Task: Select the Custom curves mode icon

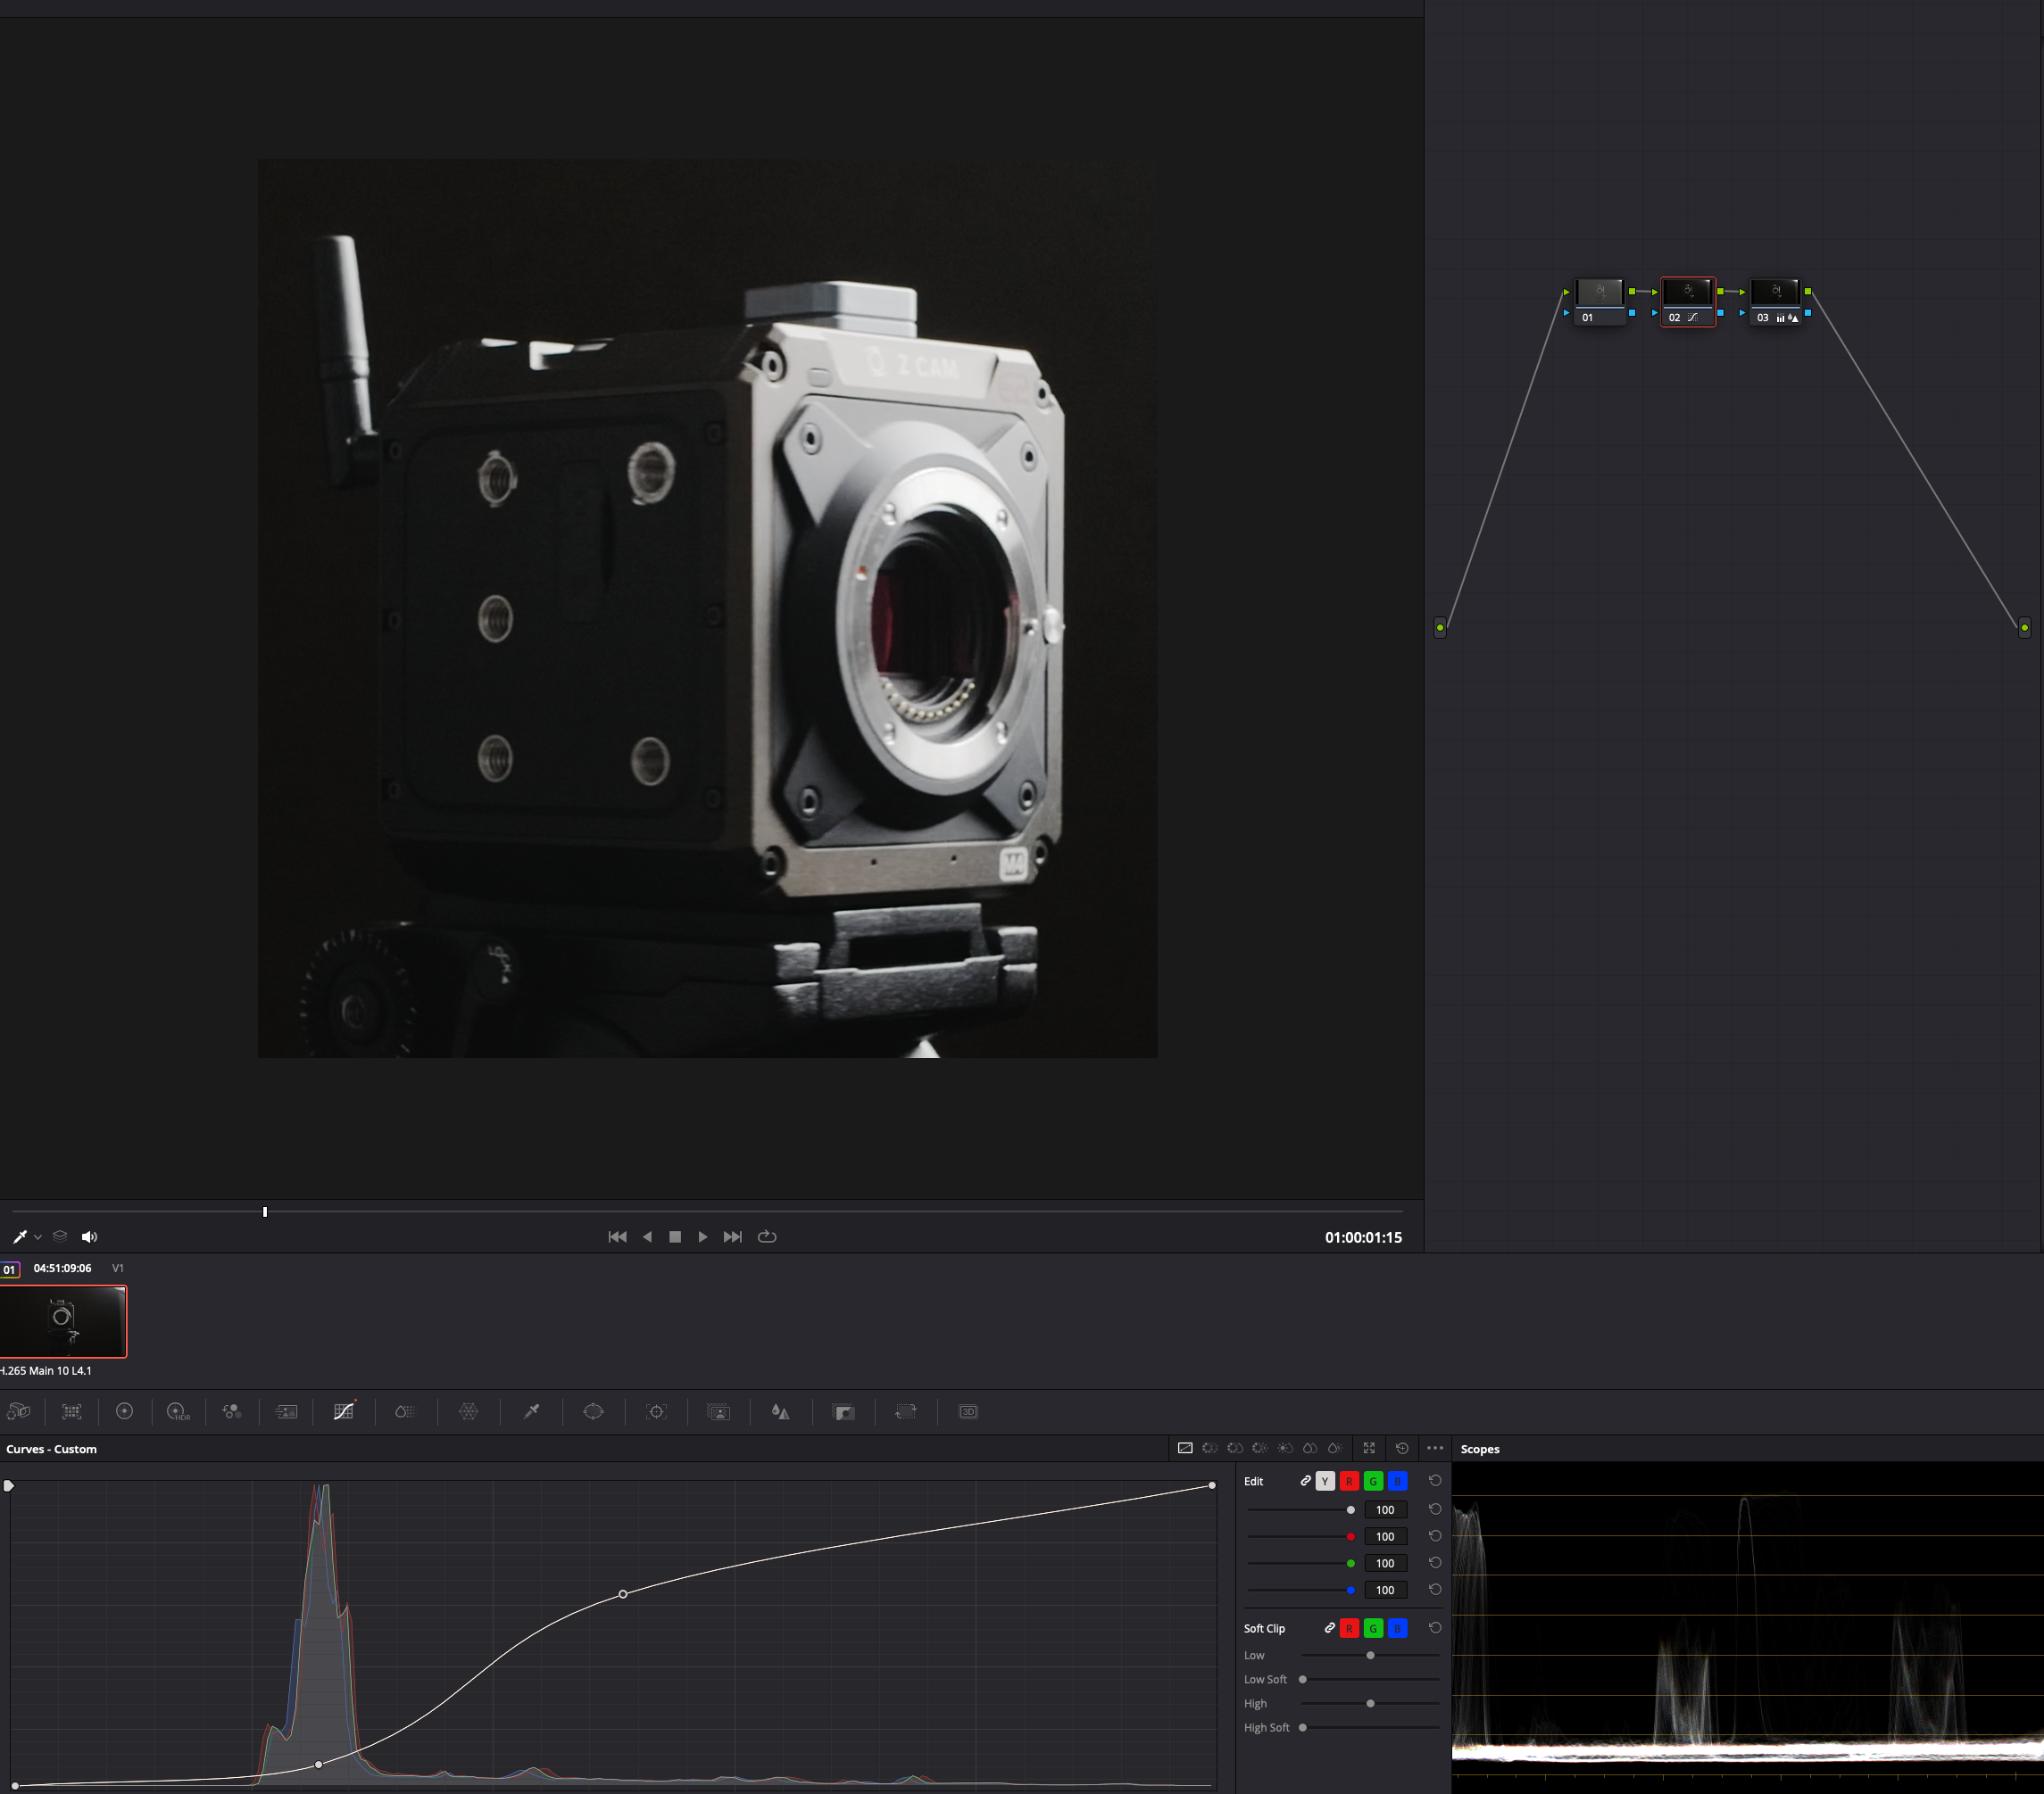Action: (x=1185, y=1448)
